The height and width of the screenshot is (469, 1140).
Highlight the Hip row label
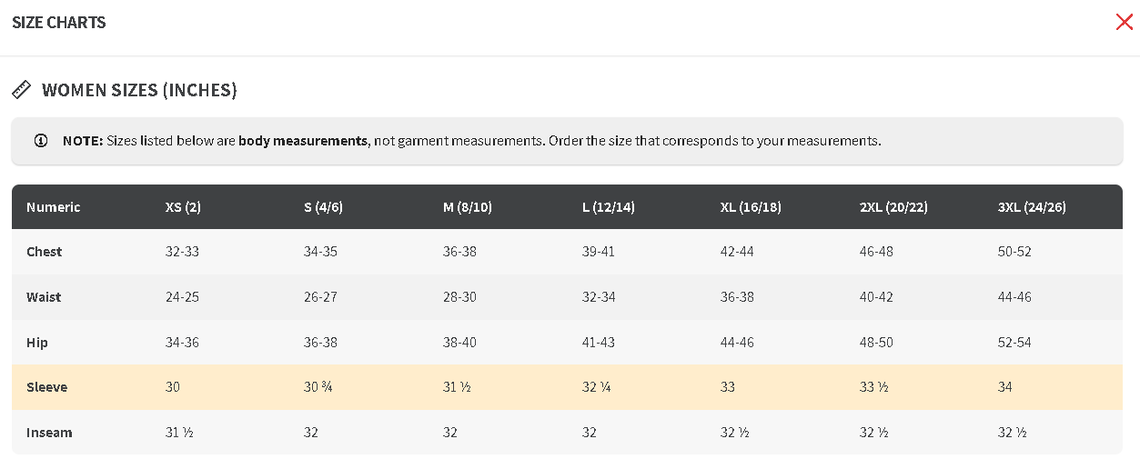coord(37,343)
